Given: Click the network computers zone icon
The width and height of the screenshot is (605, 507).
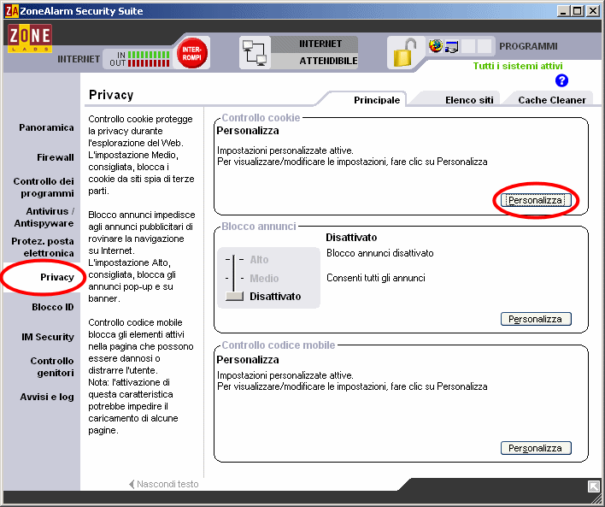Looking at the screenshot, I should (x=255, y=53).
